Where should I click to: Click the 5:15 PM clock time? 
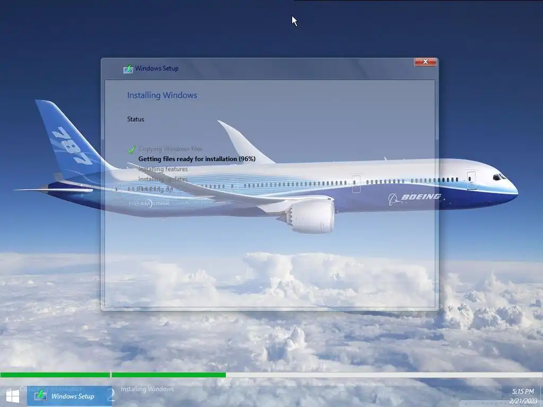523,392
